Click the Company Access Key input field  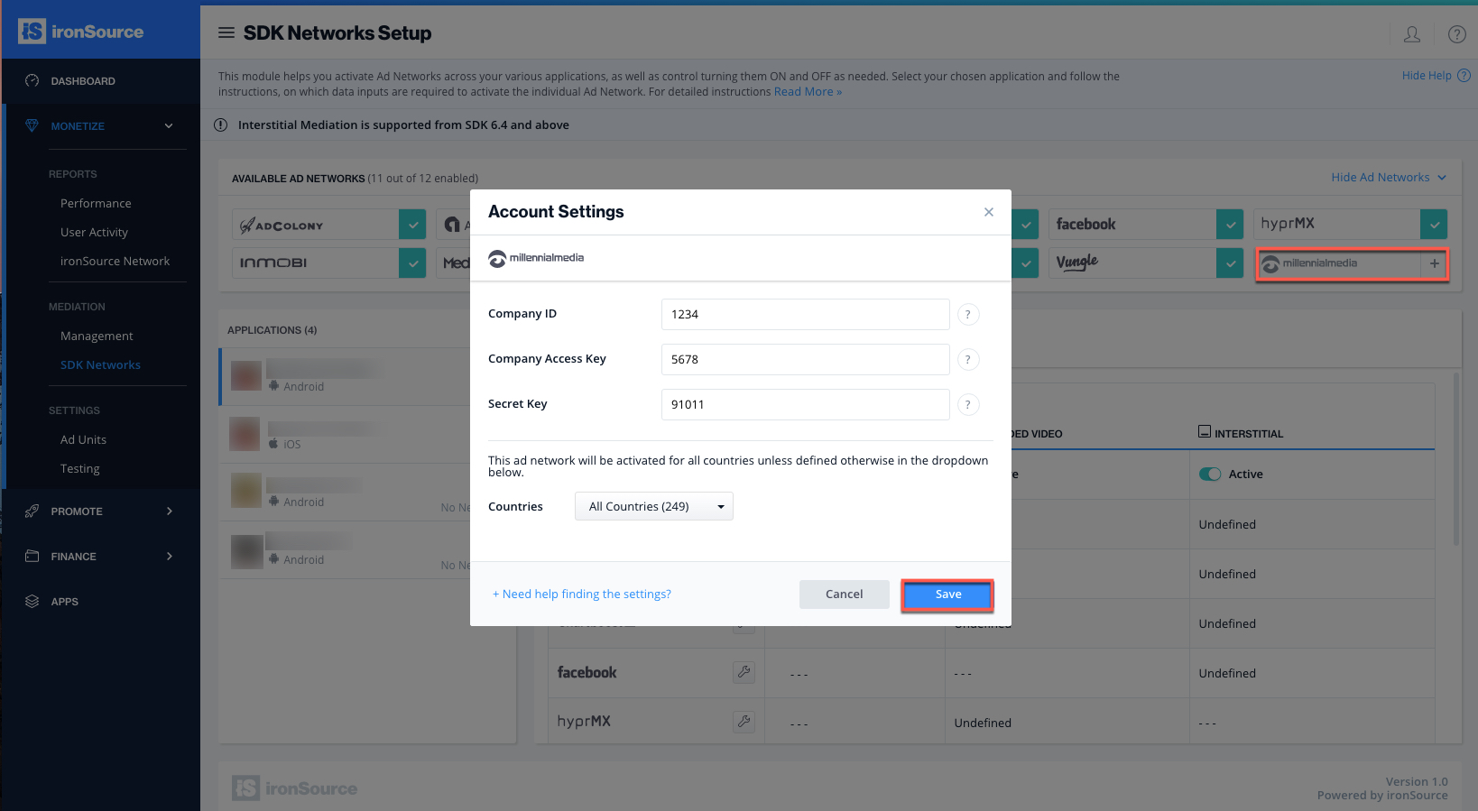coord(805,359)
